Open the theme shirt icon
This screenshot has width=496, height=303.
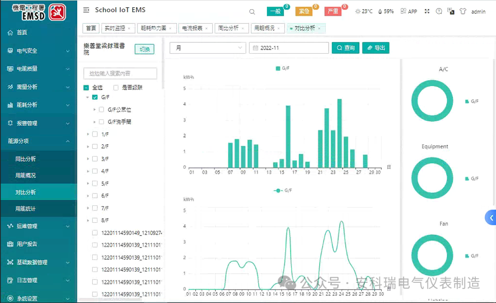pyautogui.click(x=463, y=11)
